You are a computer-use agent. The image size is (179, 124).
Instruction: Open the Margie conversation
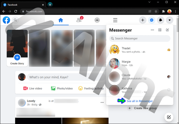click(x=140, y=63)
